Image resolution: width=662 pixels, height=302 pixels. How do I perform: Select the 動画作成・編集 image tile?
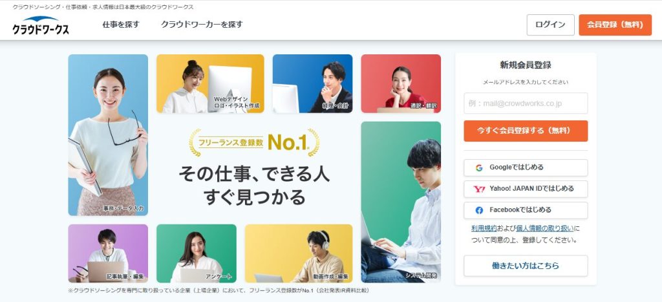tap(299, 253)
